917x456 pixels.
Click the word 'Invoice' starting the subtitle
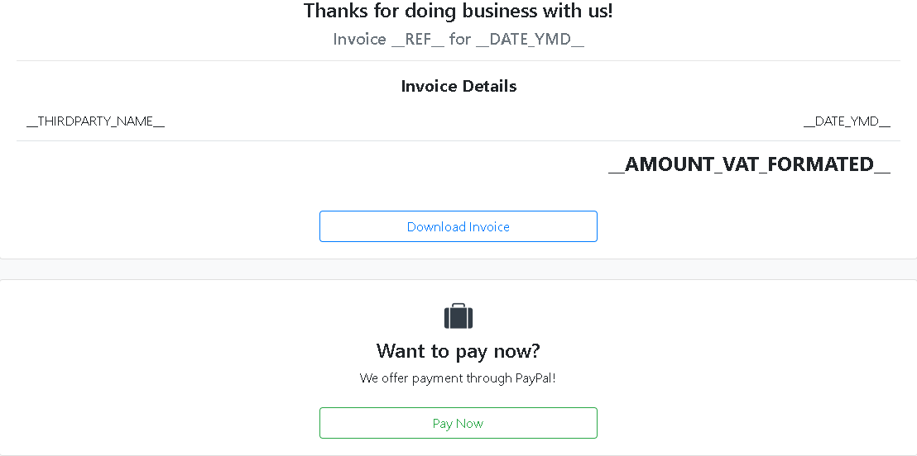click(x=360, y=39)
